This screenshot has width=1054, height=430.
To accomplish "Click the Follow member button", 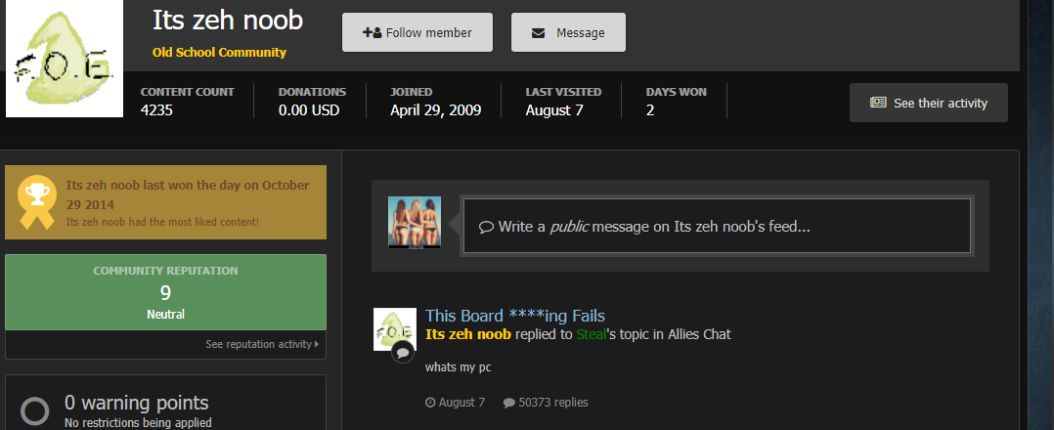I will [417, 32].
